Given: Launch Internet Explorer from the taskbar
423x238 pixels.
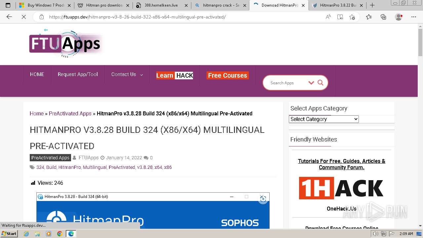Looking at the screenshot, I should coord(26,234).
